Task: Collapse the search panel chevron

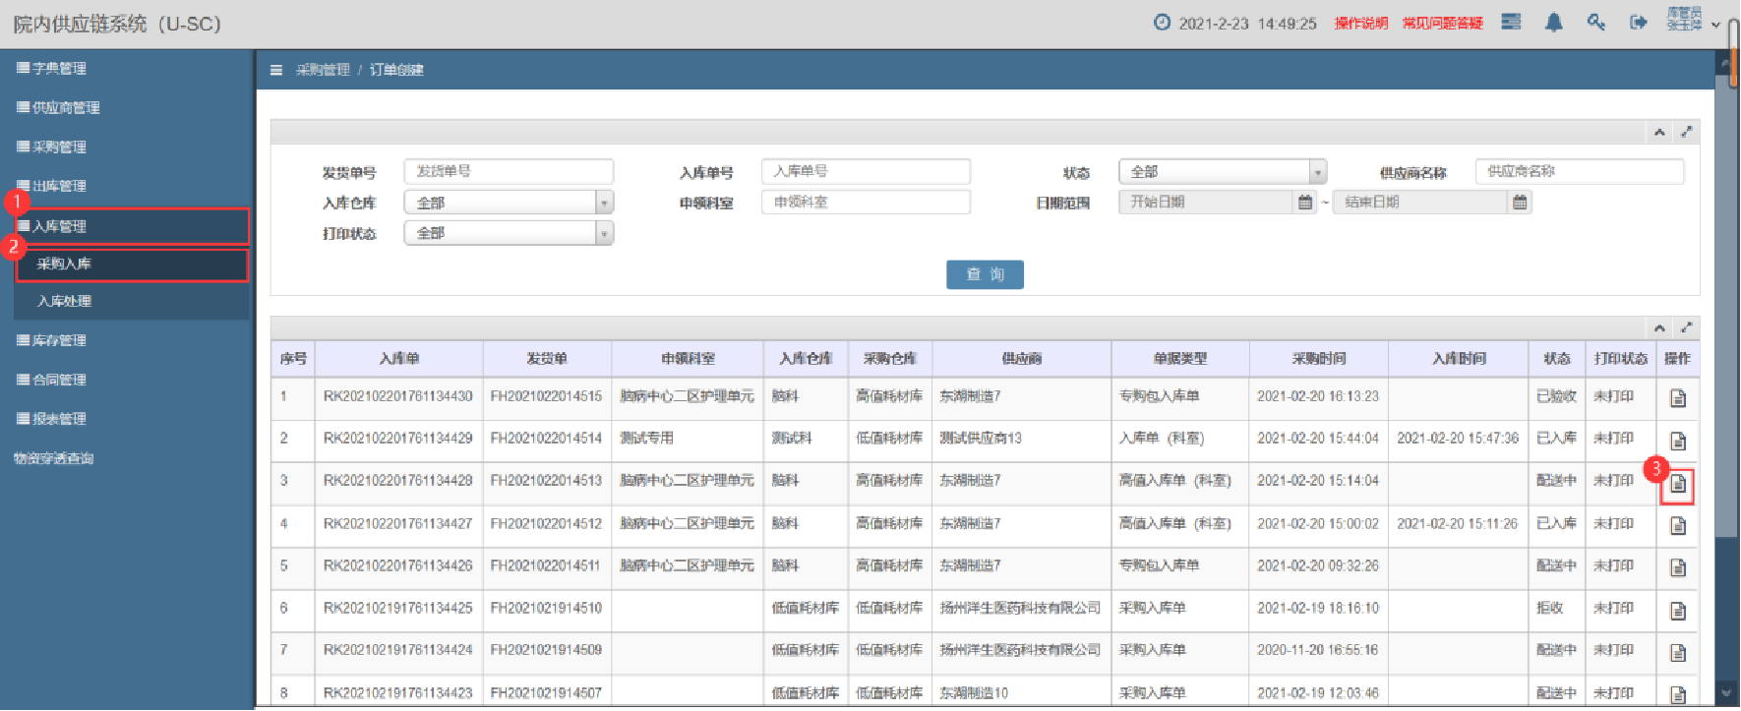Action: point(1659,132)
